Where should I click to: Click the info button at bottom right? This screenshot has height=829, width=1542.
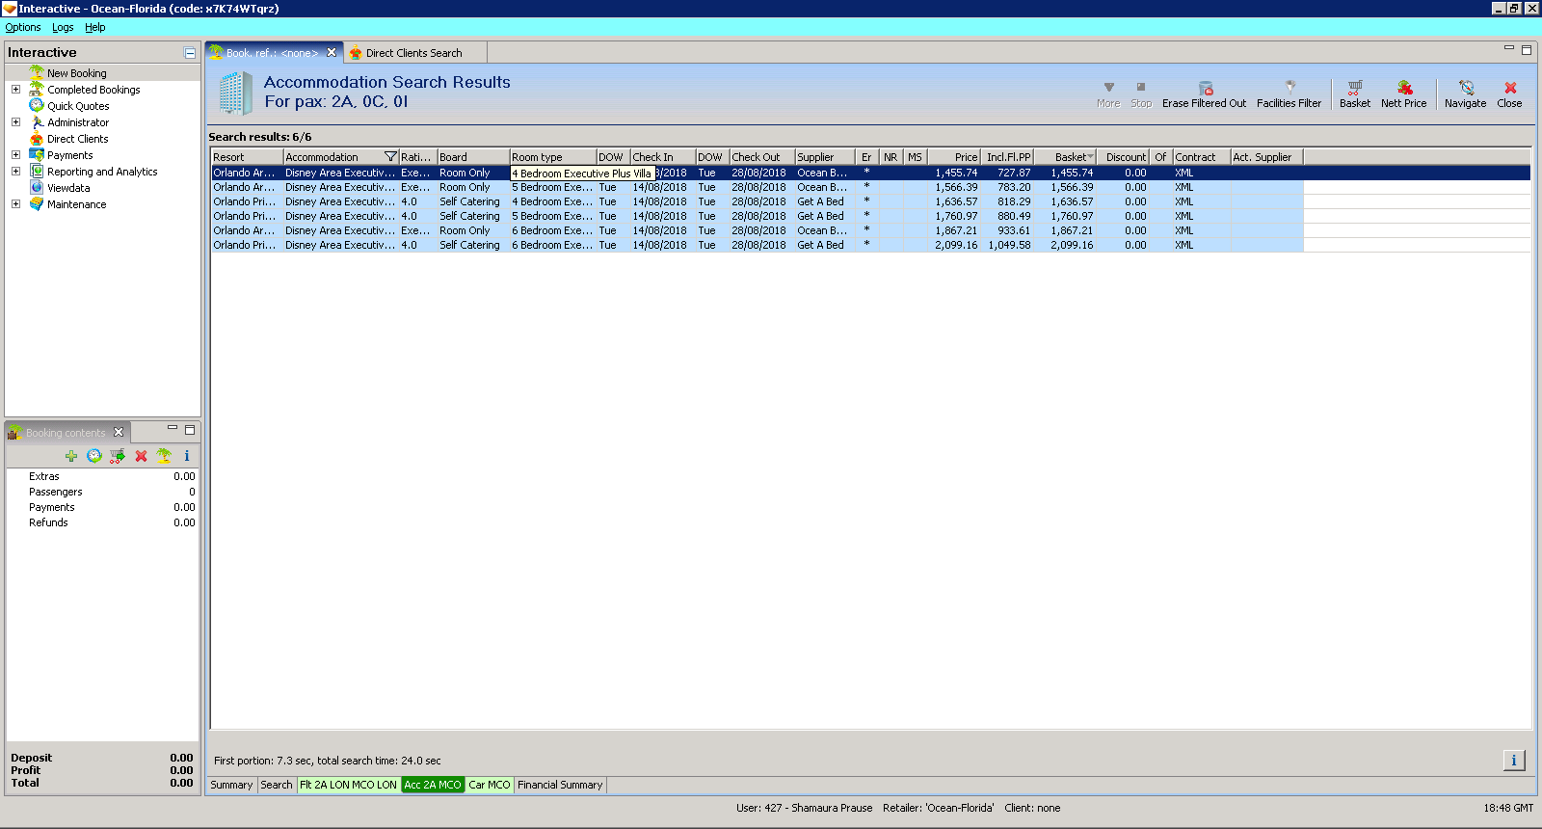point(1514,761)
